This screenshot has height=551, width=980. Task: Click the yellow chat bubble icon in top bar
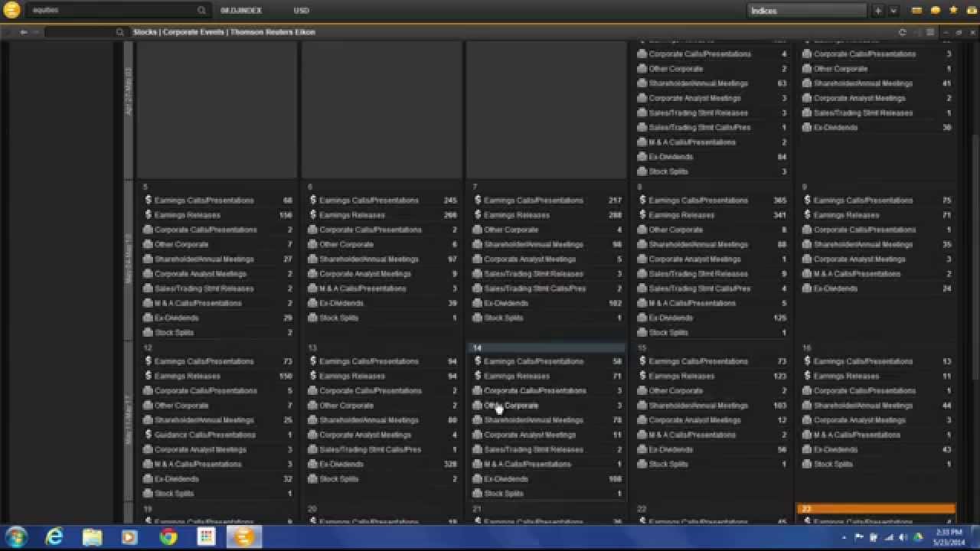[935, 11]
